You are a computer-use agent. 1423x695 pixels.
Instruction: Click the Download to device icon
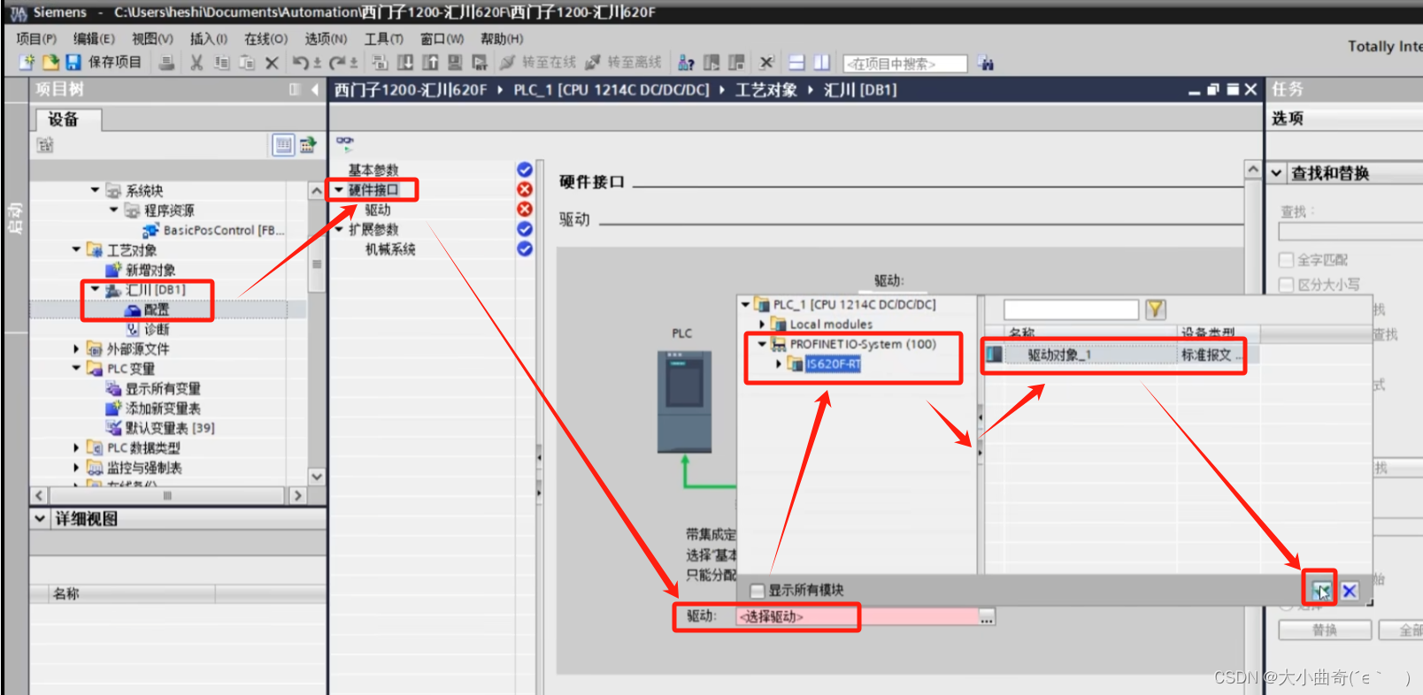coord(405,63)
